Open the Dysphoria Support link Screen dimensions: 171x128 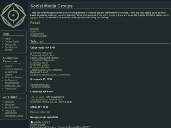tap(39, 72)
